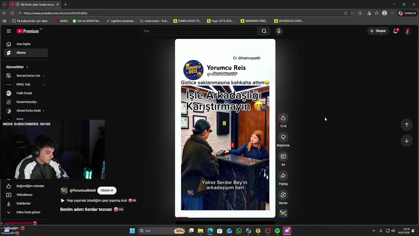Open the Hep yapmak istediğim şeyi audio link
419x236 pixels.
click(99, 201)
